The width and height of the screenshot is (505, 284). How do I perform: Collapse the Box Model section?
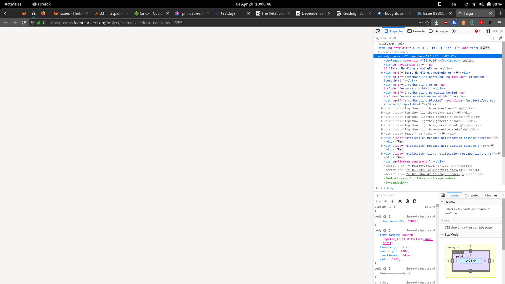coord(442,235)
